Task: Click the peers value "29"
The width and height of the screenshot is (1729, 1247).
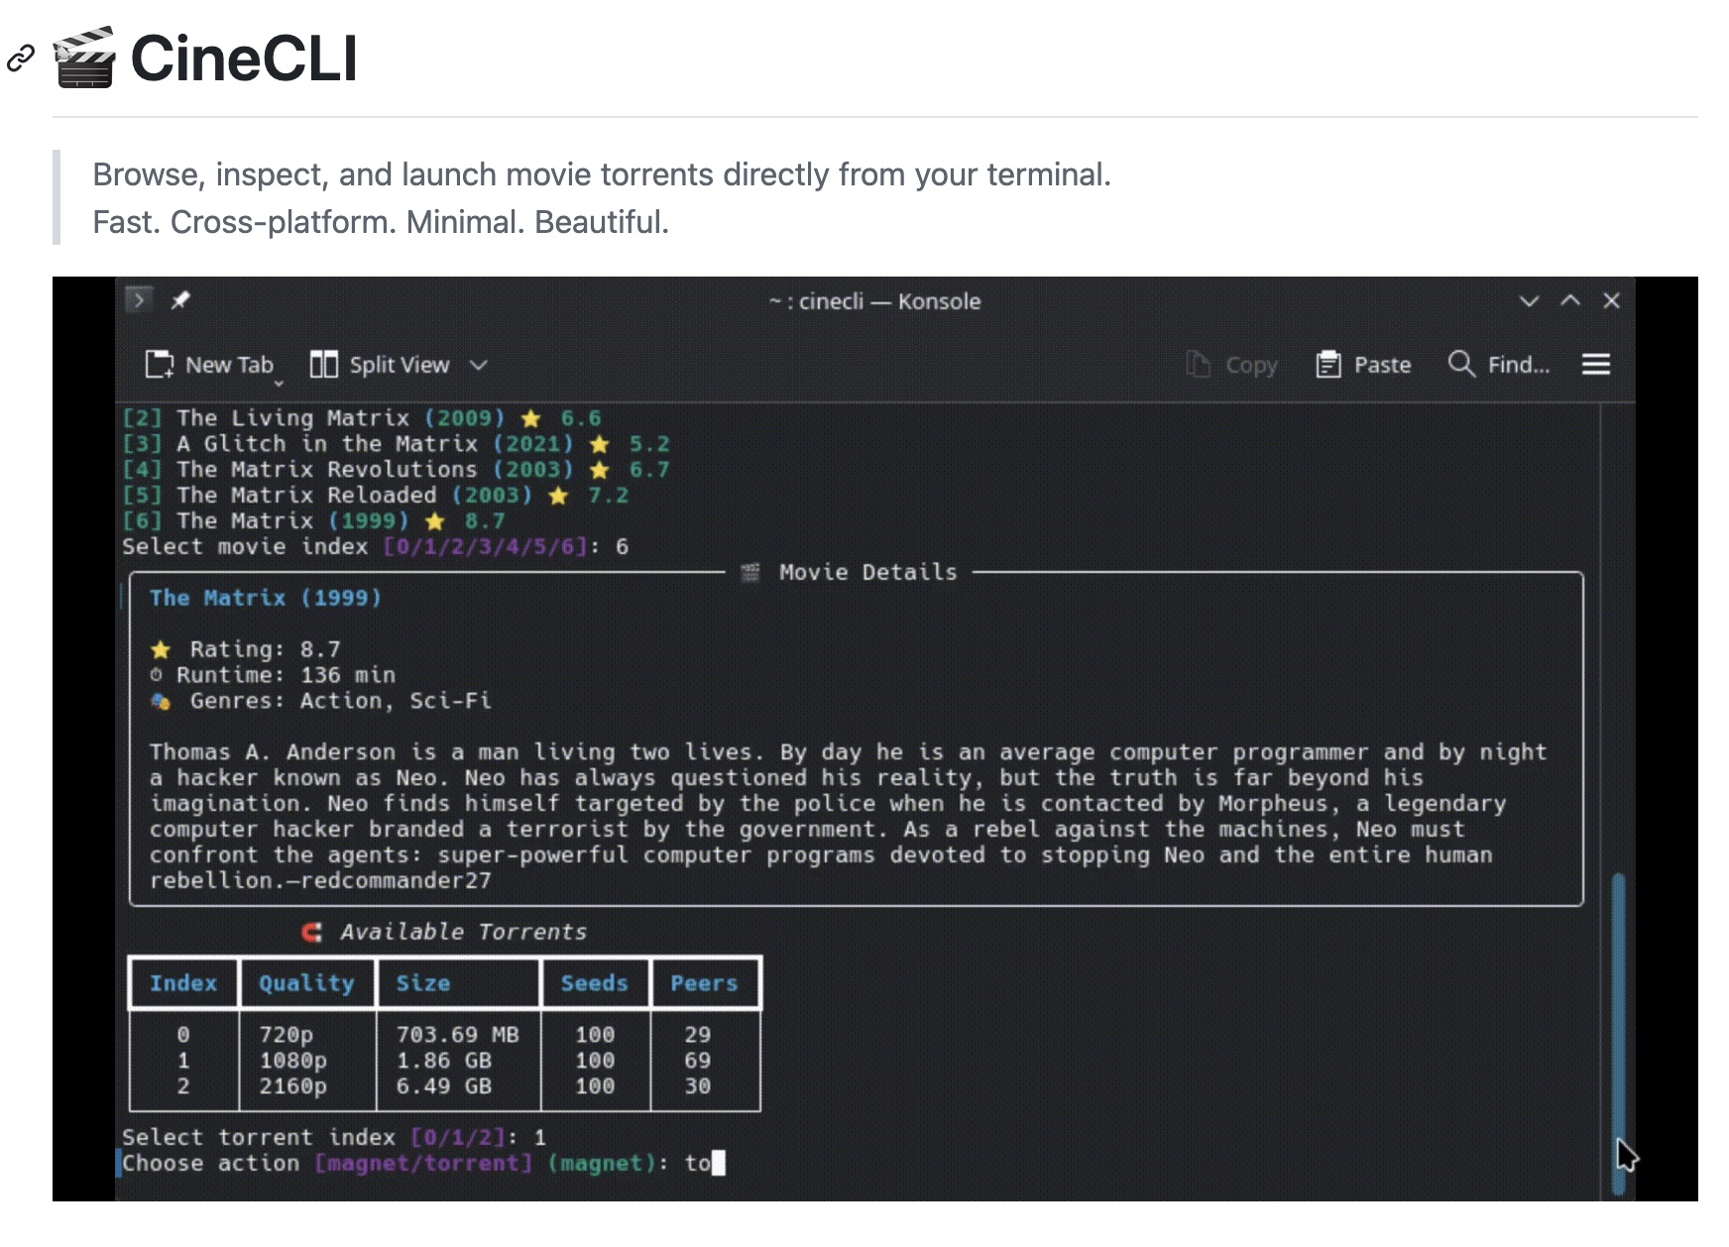Action: pos(698,1035)
